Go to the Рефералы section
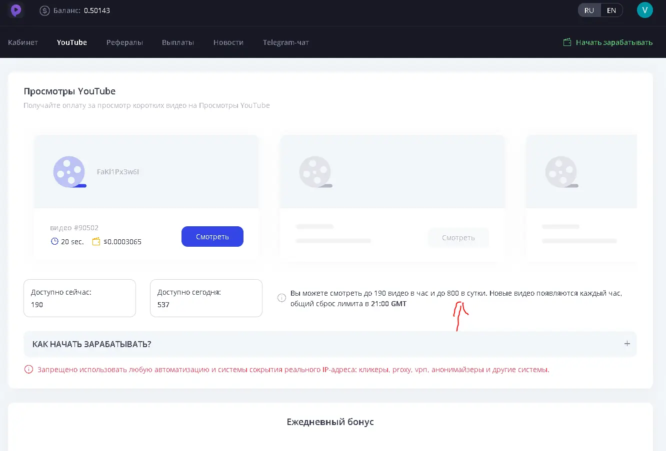Image resolution: width=666 pixels, height=451 pixels. coord(124,42)
